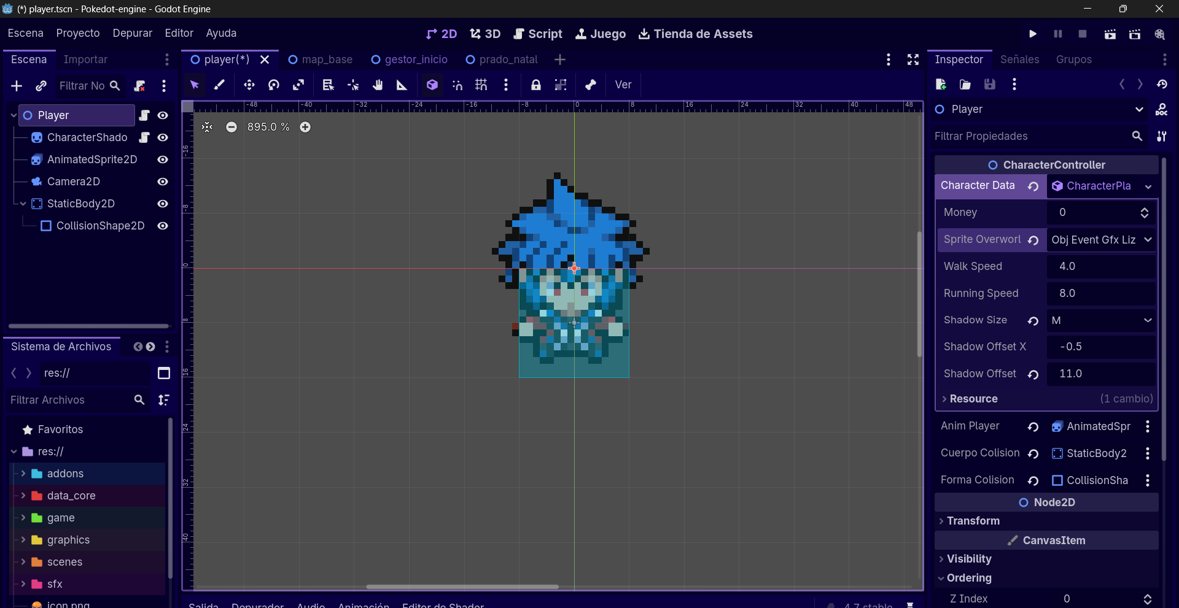Viewport: 1179px width, 608px height.
Task: Pause the running project
Action: coord(1058,34)
